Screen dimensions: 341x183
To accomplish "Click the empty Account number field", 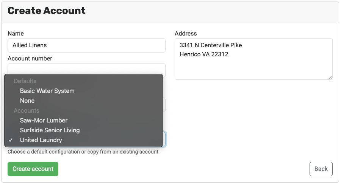I will pyautogui.click(x=86, y=68).
